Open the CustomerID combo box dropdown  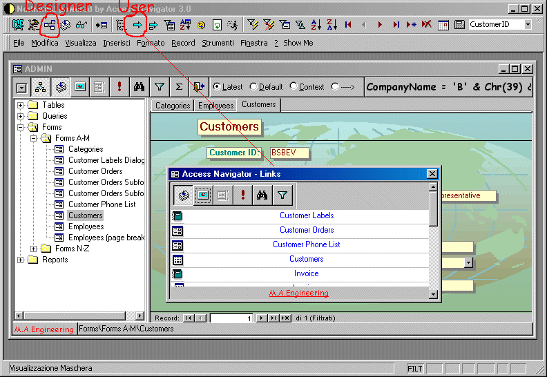coord(528,24)
